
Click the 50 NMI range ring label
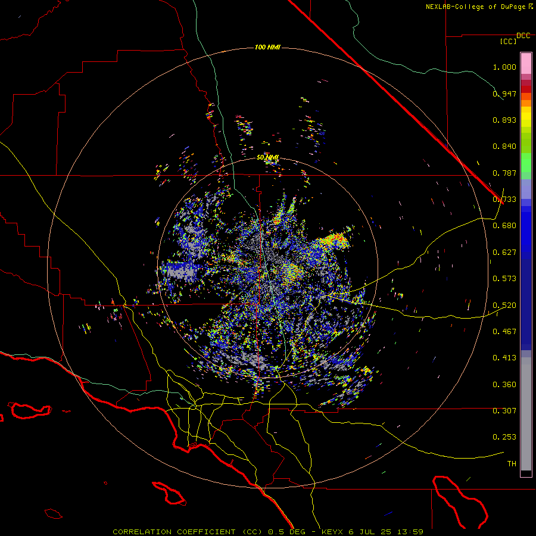click(x=267, y=158)
